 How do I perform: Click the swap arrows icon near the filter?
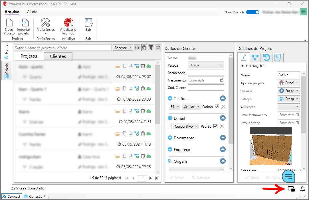[x=158, y=48]
